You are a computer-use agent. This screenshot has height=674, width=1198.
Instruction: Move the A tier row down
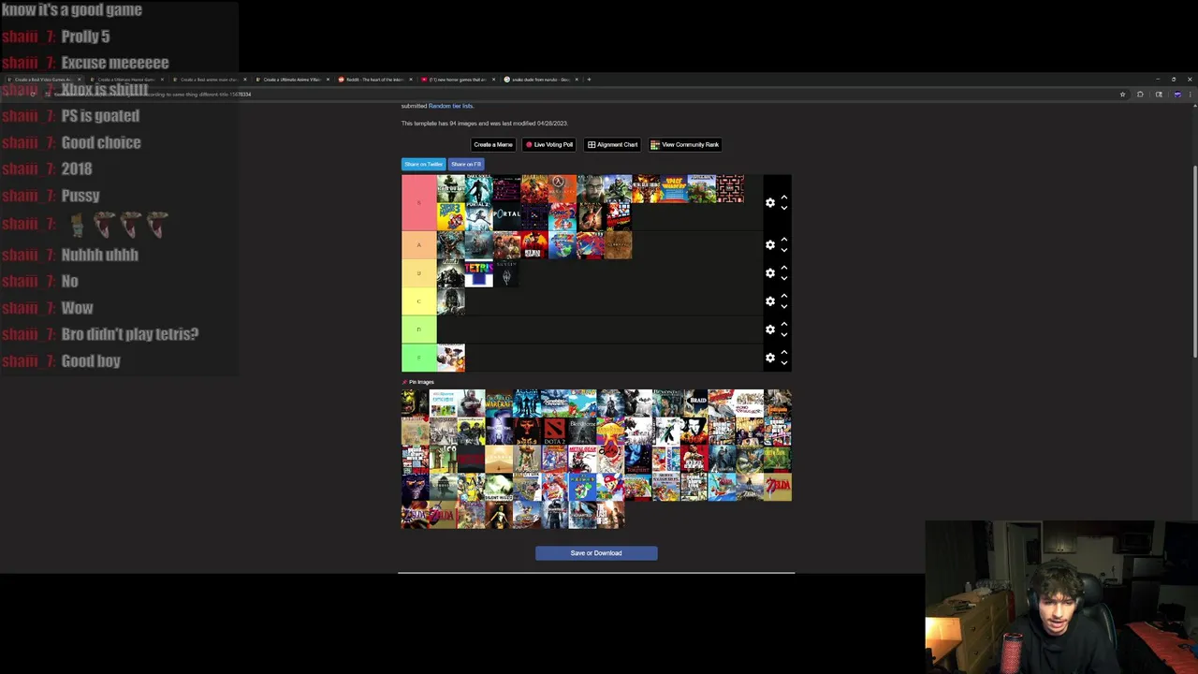click(784, 250)
